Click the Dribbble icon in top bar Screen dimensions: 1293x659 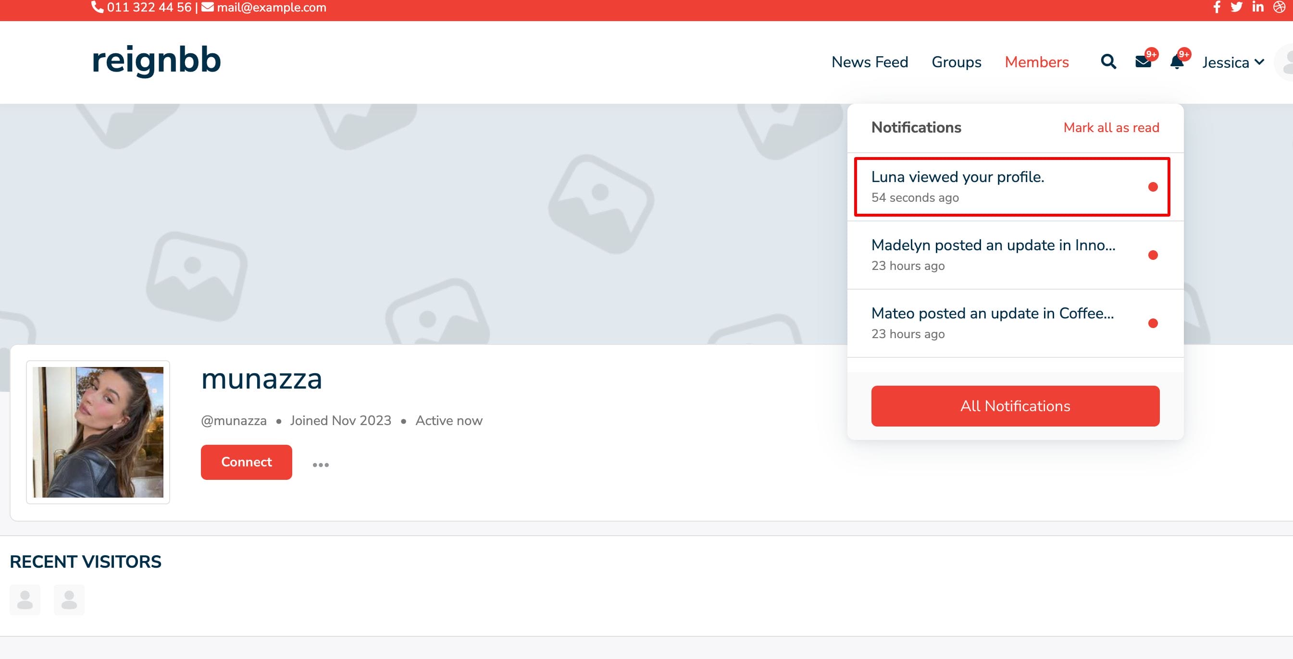[x=1280, y=7]
